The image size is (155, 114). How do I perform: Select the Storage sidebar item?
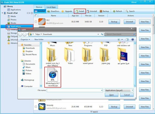click(12, 33)
